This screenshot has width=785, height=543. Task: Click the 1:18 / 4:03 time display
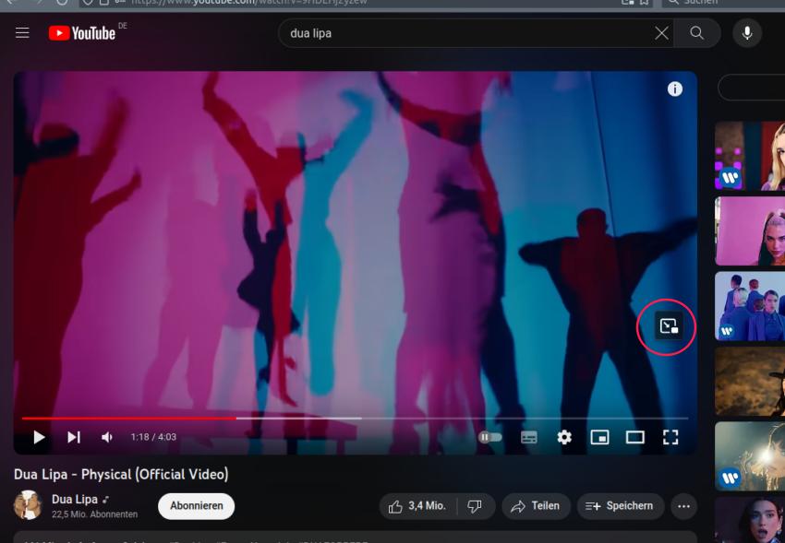tap(153, 437)
